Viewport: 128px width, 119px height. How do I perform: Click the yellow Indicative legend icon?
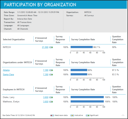pyautogui.click(x=72, y=115)
